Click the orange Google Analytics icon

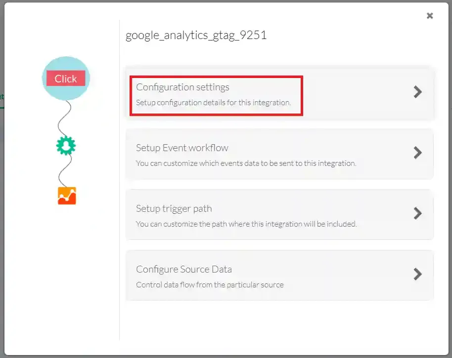[67, 196]
